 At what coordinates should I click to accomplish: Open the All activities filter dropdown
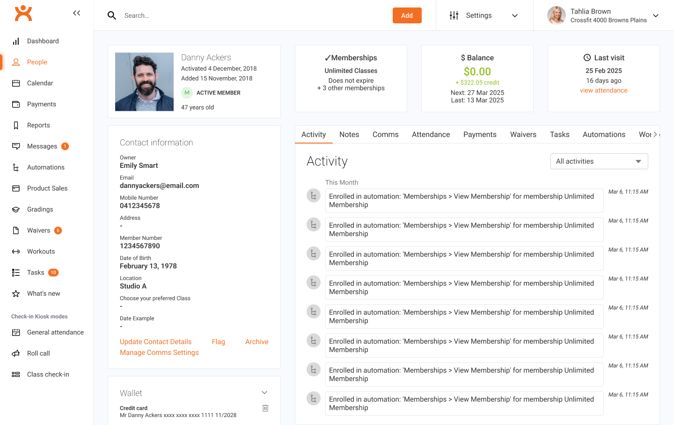tap(599, 161)
